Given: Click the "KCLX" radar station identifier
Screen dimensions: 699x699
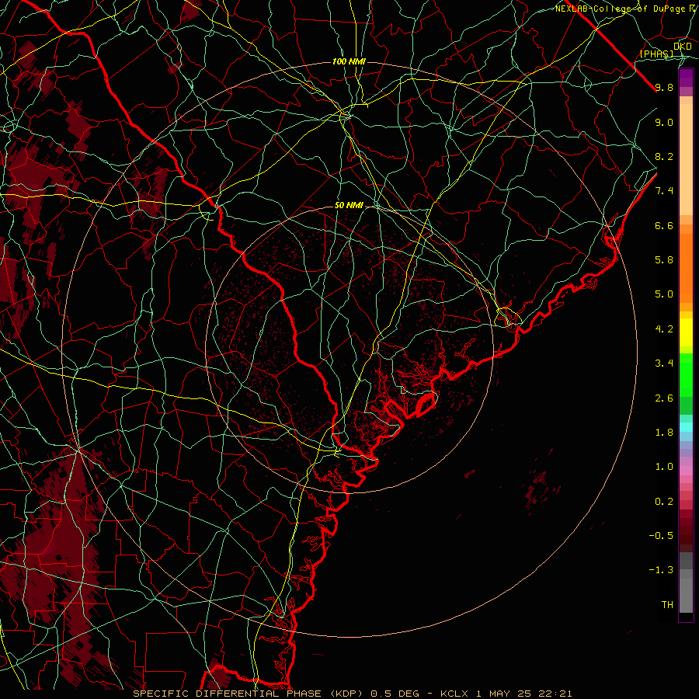Looking at the screenshot, I should (x=454, y=694).
